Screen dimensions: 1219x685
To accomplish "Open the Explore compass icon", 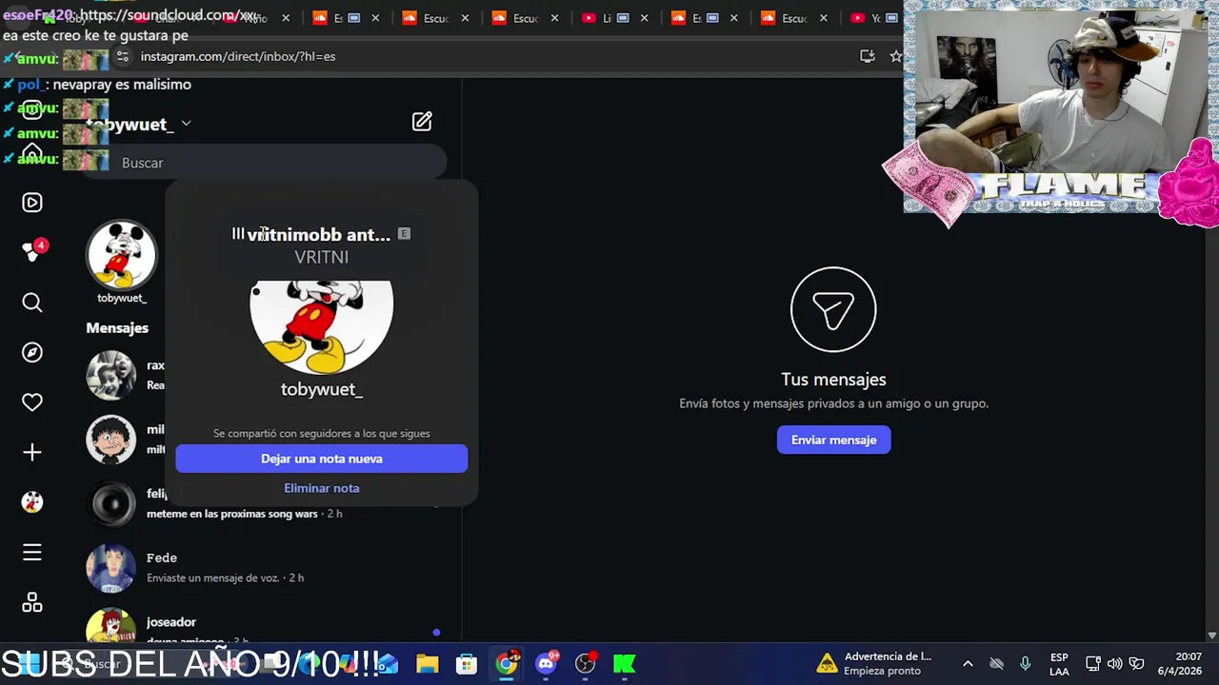I will click(32, 353).
